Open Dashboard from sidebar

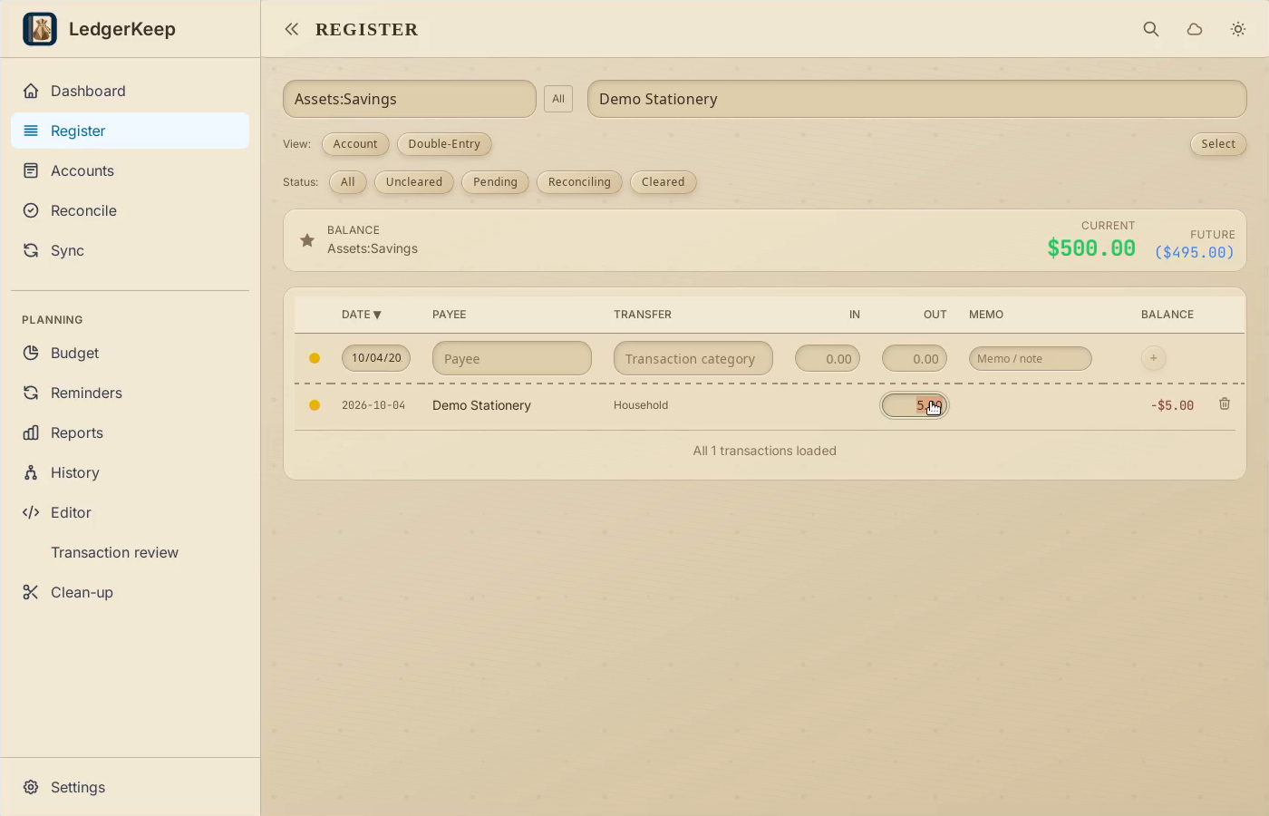point(130,91)
